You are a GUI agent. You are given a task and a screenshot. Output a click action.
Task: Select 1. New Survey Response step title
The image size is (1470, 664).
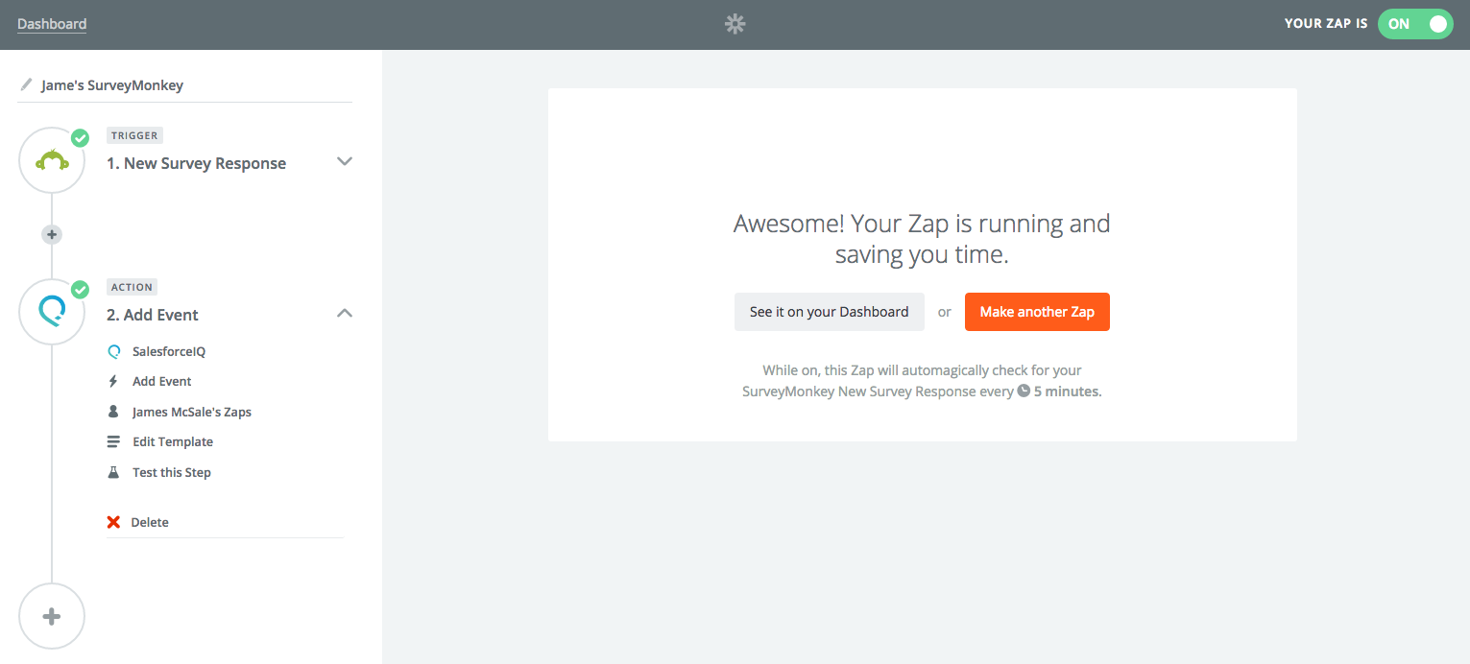pyautogui.click(x=196, y=163)
